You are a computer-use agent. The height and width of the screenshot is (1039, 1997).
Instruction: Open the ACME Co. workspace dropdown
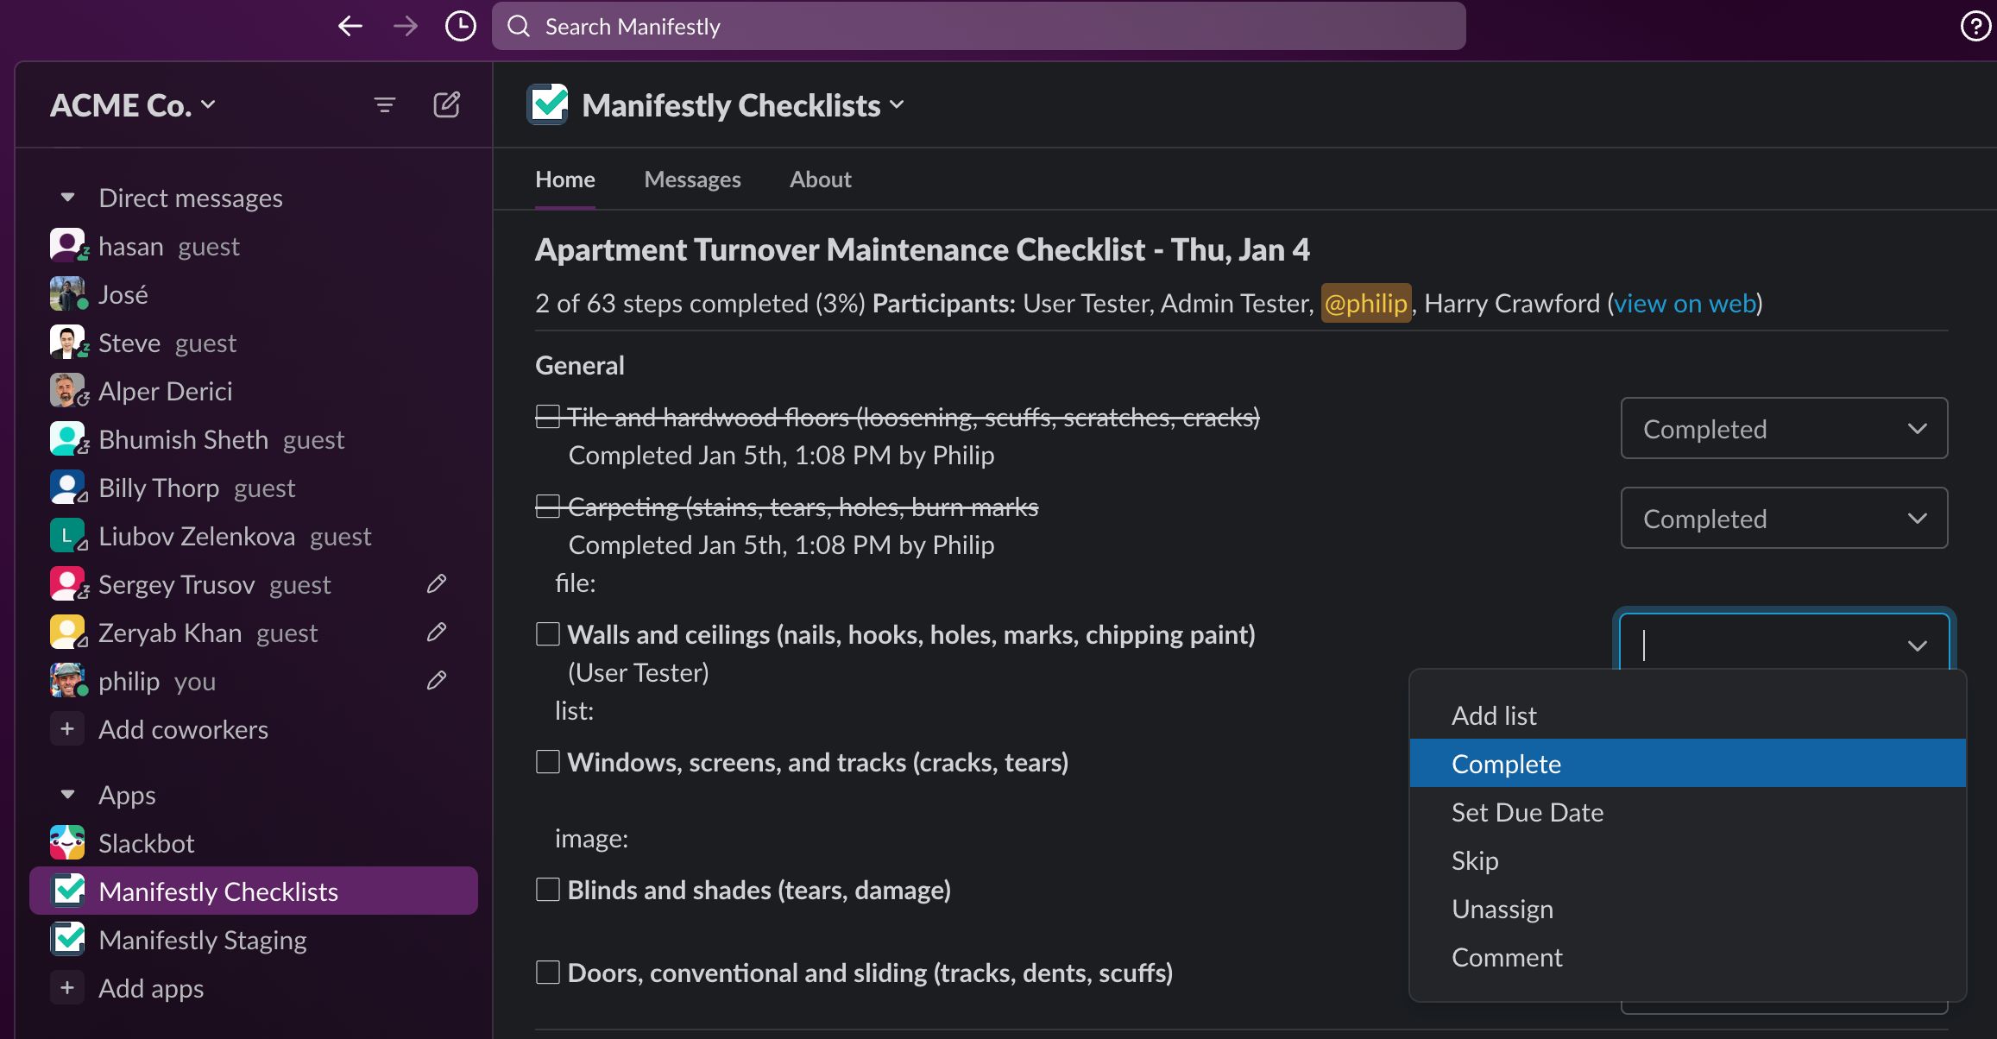[134, 104]
